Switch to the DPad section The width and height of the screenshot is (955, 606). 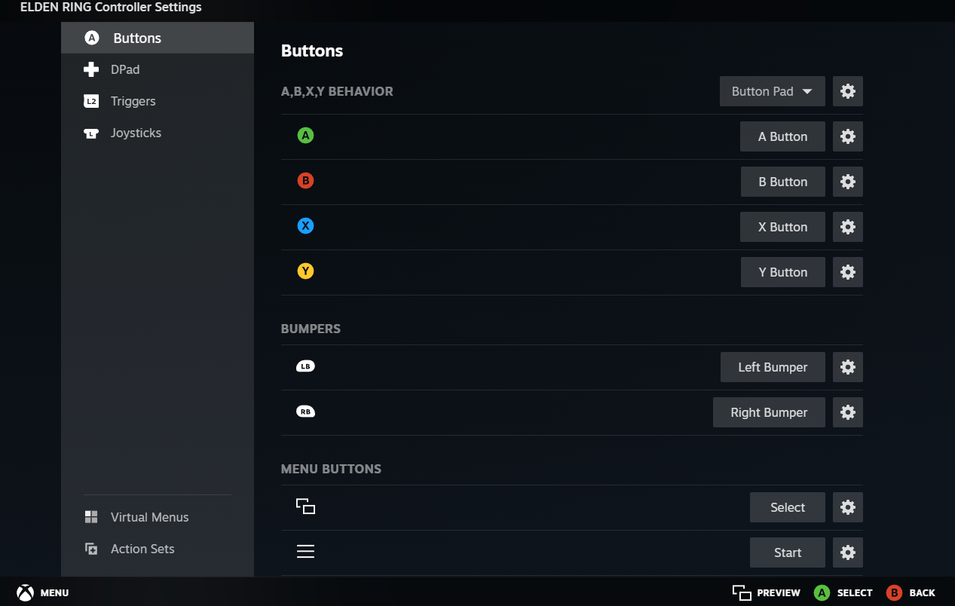click(x=125, y=69)
